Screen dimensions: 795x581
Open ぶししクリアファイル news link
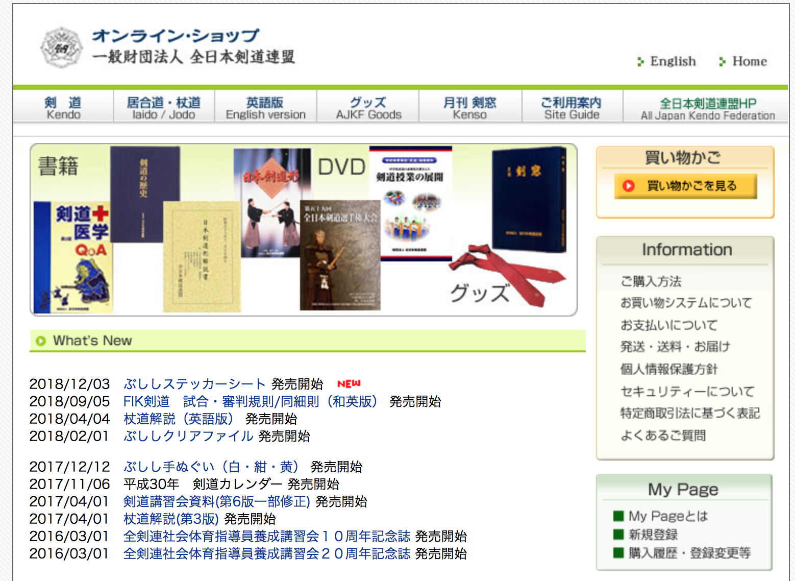pos(188,436)
